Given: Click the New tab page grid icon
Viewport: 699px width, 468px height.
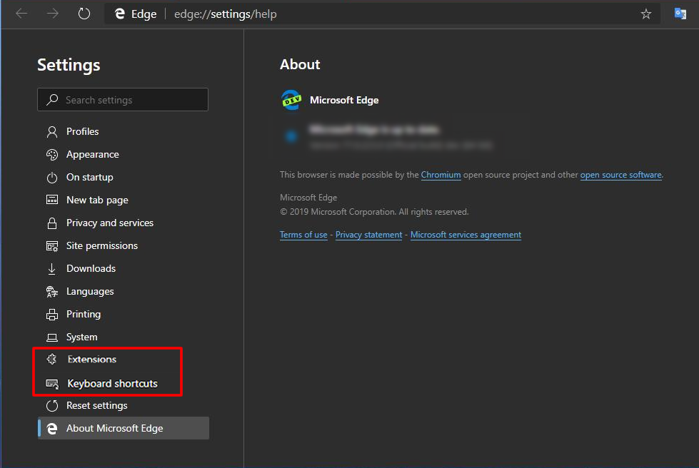Looking at the screenshot, I should 52,200.
